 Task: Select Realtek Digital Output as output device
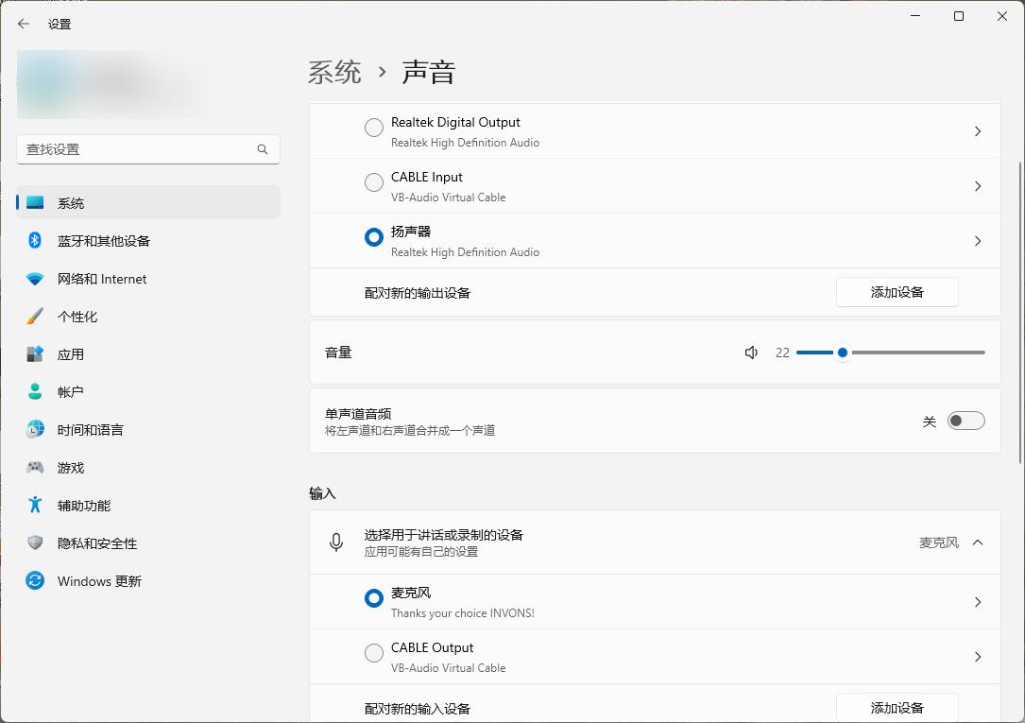click(373, 128)
